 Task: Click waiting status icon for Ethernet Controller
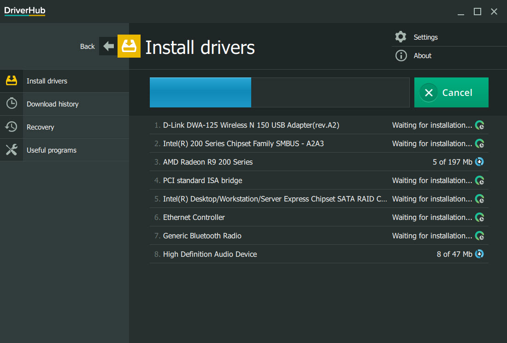[x=479, y=217]
